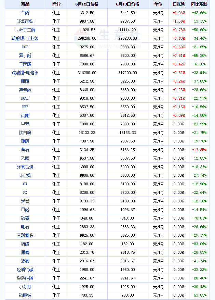Viewport: 215px width, 300px height.
Task: Open the 三聚氰胺 commodity link
Action: click(25, 235)
